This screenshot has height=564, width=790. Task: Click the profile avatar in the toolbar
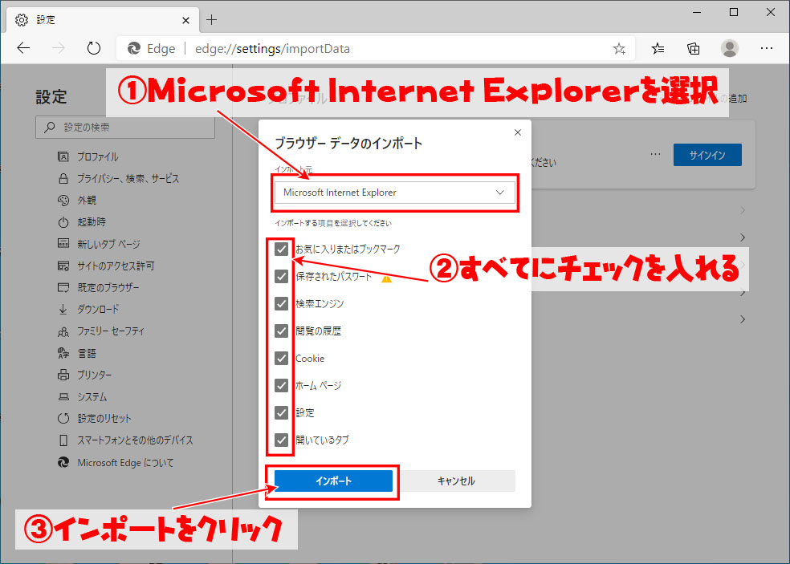coord(730,48)
